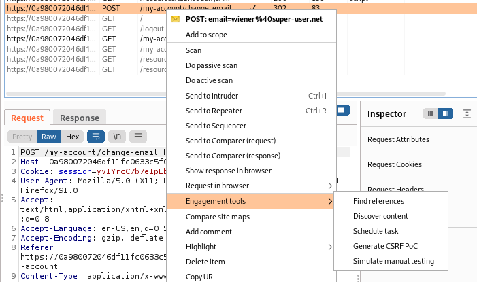The width and height of the screenshot is (477, 282).
Task: Click the Inspector collapse sections icon
Action: pos(467,113)
